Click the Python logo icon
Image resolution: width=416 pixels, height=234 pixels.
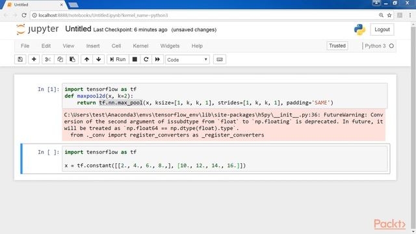click(x=359, y=29)
